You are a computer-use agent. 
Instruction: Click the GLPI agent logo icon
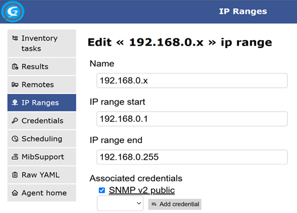point(12,12)
